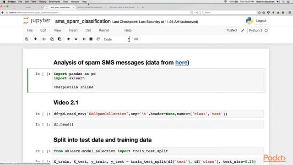Move selected cell down arrow
This screenshot has width=293, height=165.
pyautogui.click(x=76, y=39)
